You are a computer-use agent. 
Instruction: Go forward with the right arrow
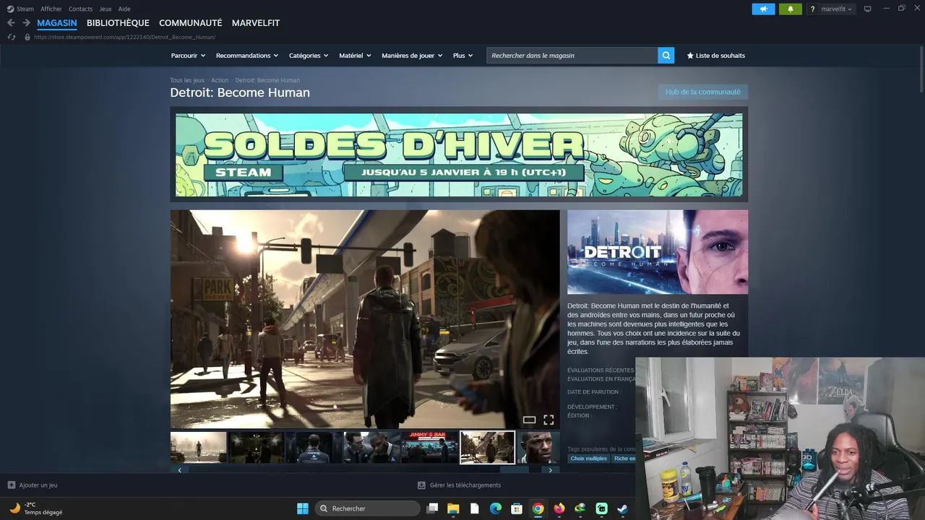[x=26, y=23]
